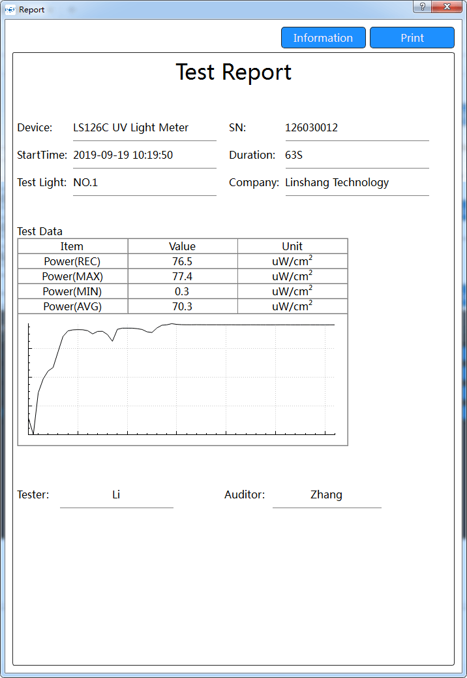Click the StartTime: label
467x678 pixels.
click(42, 155)
